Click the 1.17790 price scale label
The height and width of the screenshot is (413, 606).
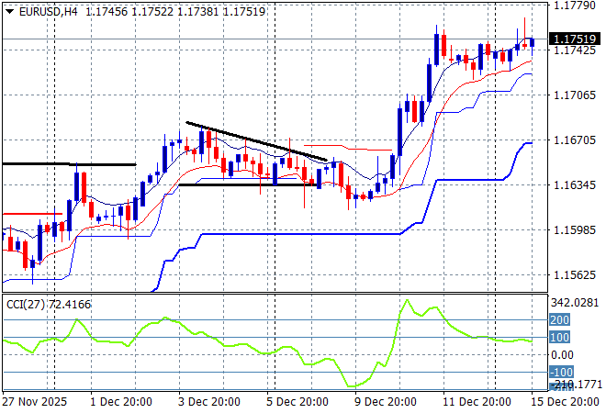[574, 6]
